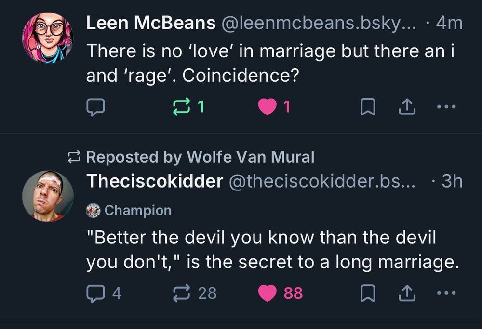Save Theciscokidder's post with bookmark icon

(368, 292)
